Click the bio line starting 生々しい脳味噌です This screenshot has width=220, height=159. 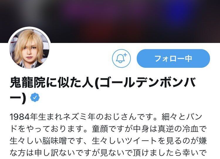[x=108, y=141]
